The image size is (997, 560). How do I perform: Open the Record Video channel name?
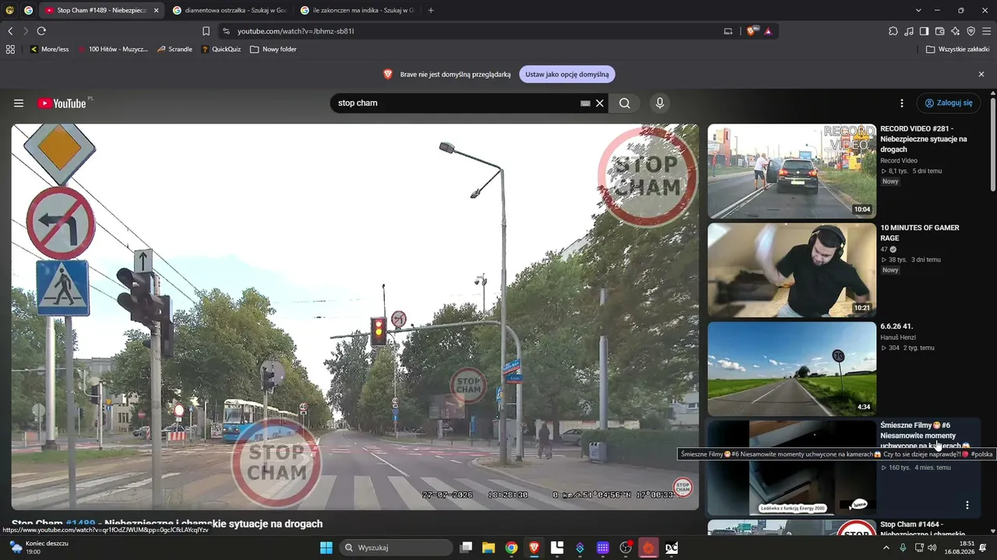pyautogui.click(x=899, y=160)
